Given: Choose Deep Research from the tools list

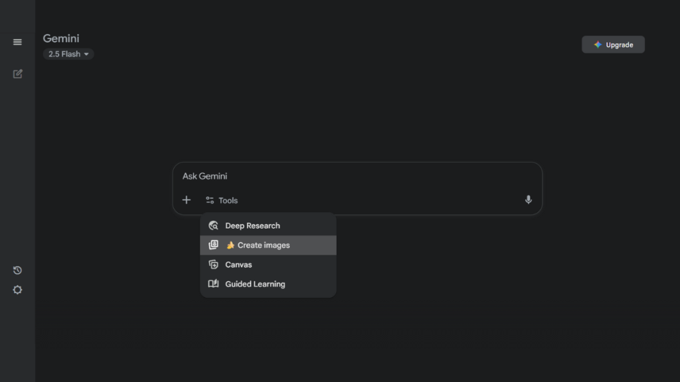Looking at the screenshot, I should pos(252,225).
